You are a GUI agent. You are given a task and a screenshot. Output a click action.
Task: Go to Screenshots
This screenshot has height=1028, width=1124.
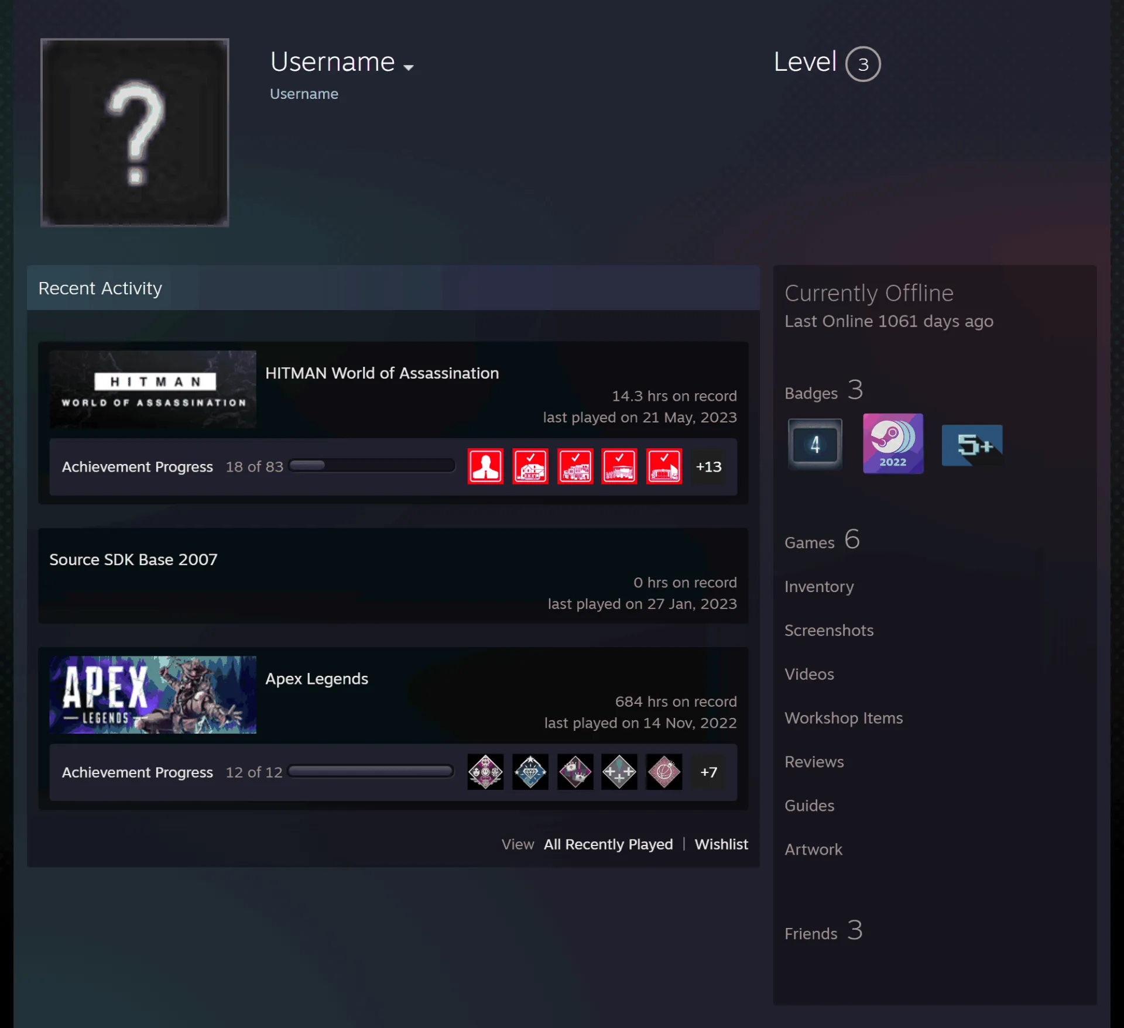coord(829,630)
